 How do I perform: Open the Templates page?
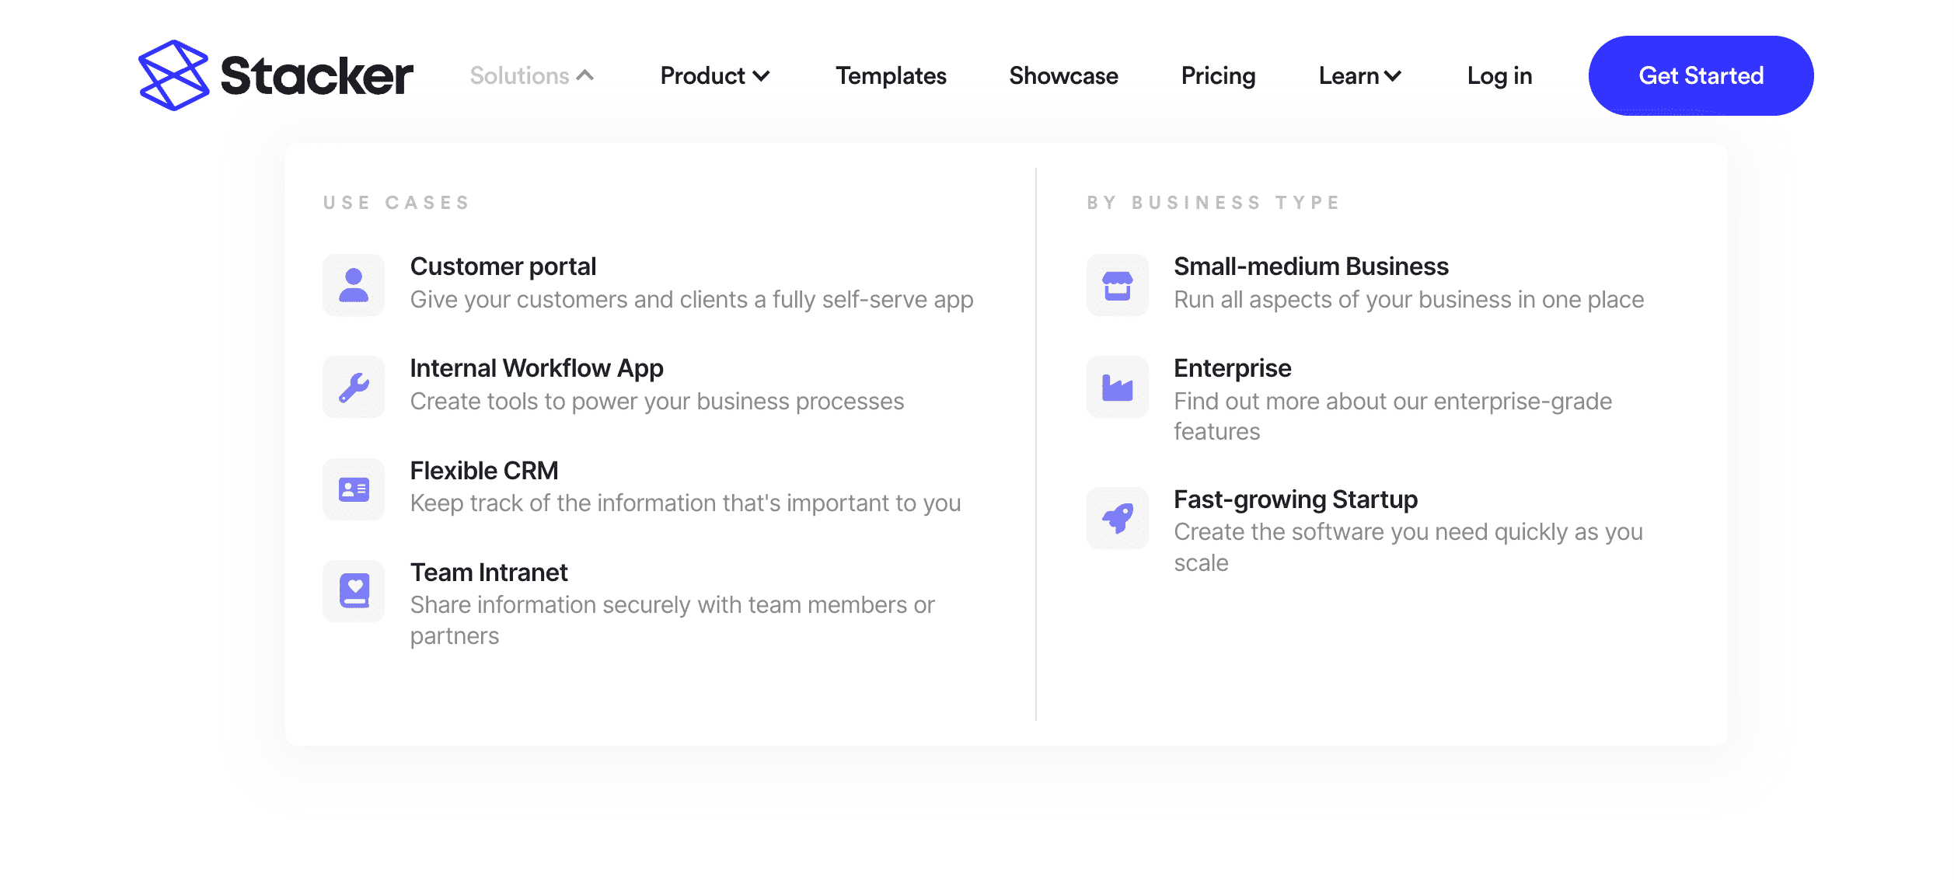(891, 75)
